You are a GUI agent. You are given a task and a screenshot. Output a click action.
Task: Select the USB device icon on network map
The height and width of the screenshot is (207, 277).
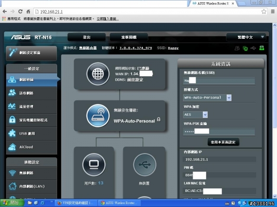145,165
